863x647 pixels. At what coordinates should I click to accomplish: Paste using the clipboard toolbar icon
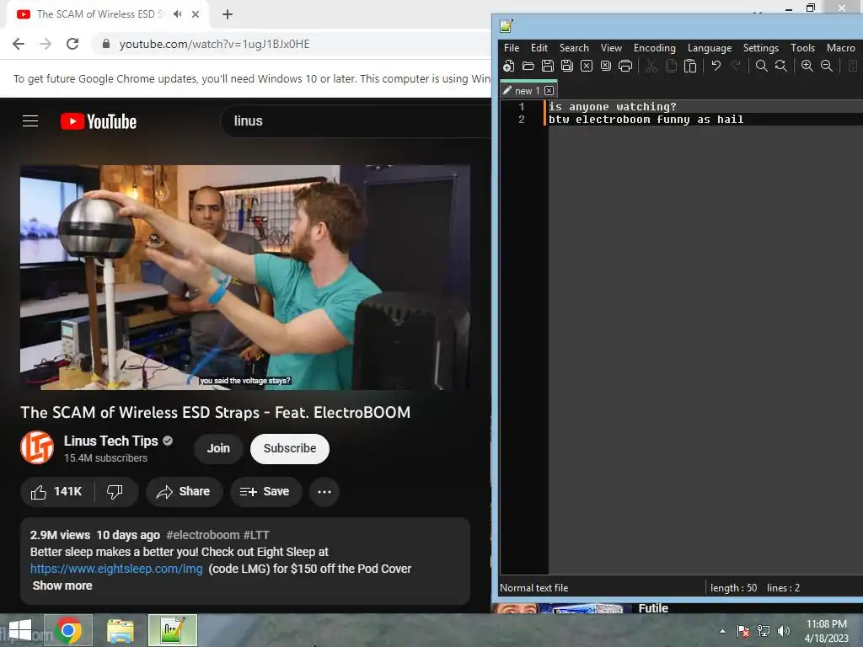click(x=690, y=66)
